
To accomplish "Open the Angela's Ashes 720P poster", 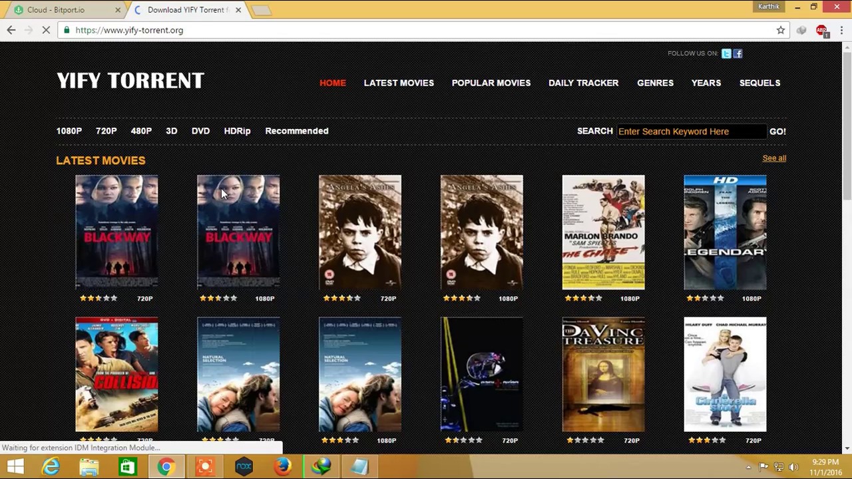I will click(360, 232).
